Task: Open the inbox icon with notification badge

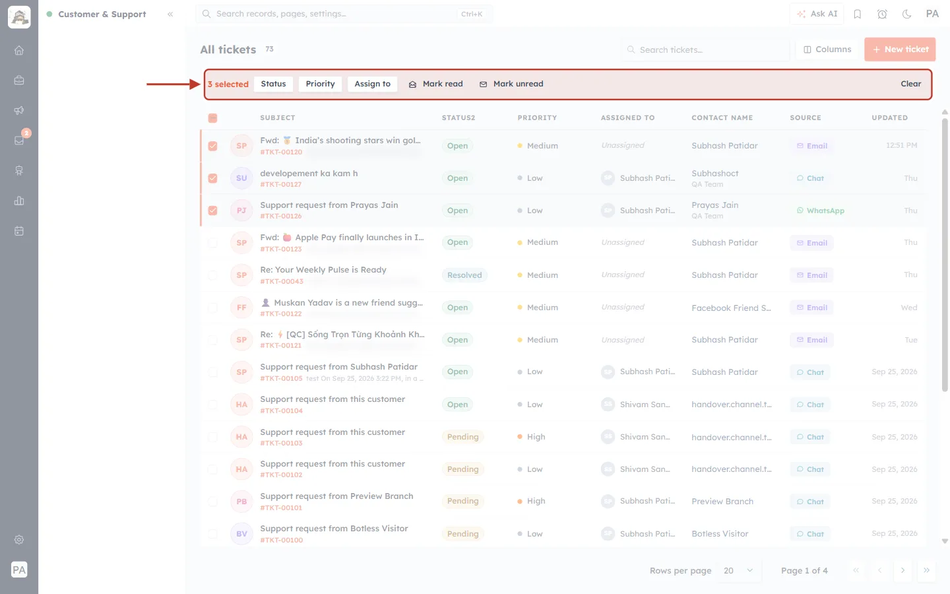Action: (19, 140)
